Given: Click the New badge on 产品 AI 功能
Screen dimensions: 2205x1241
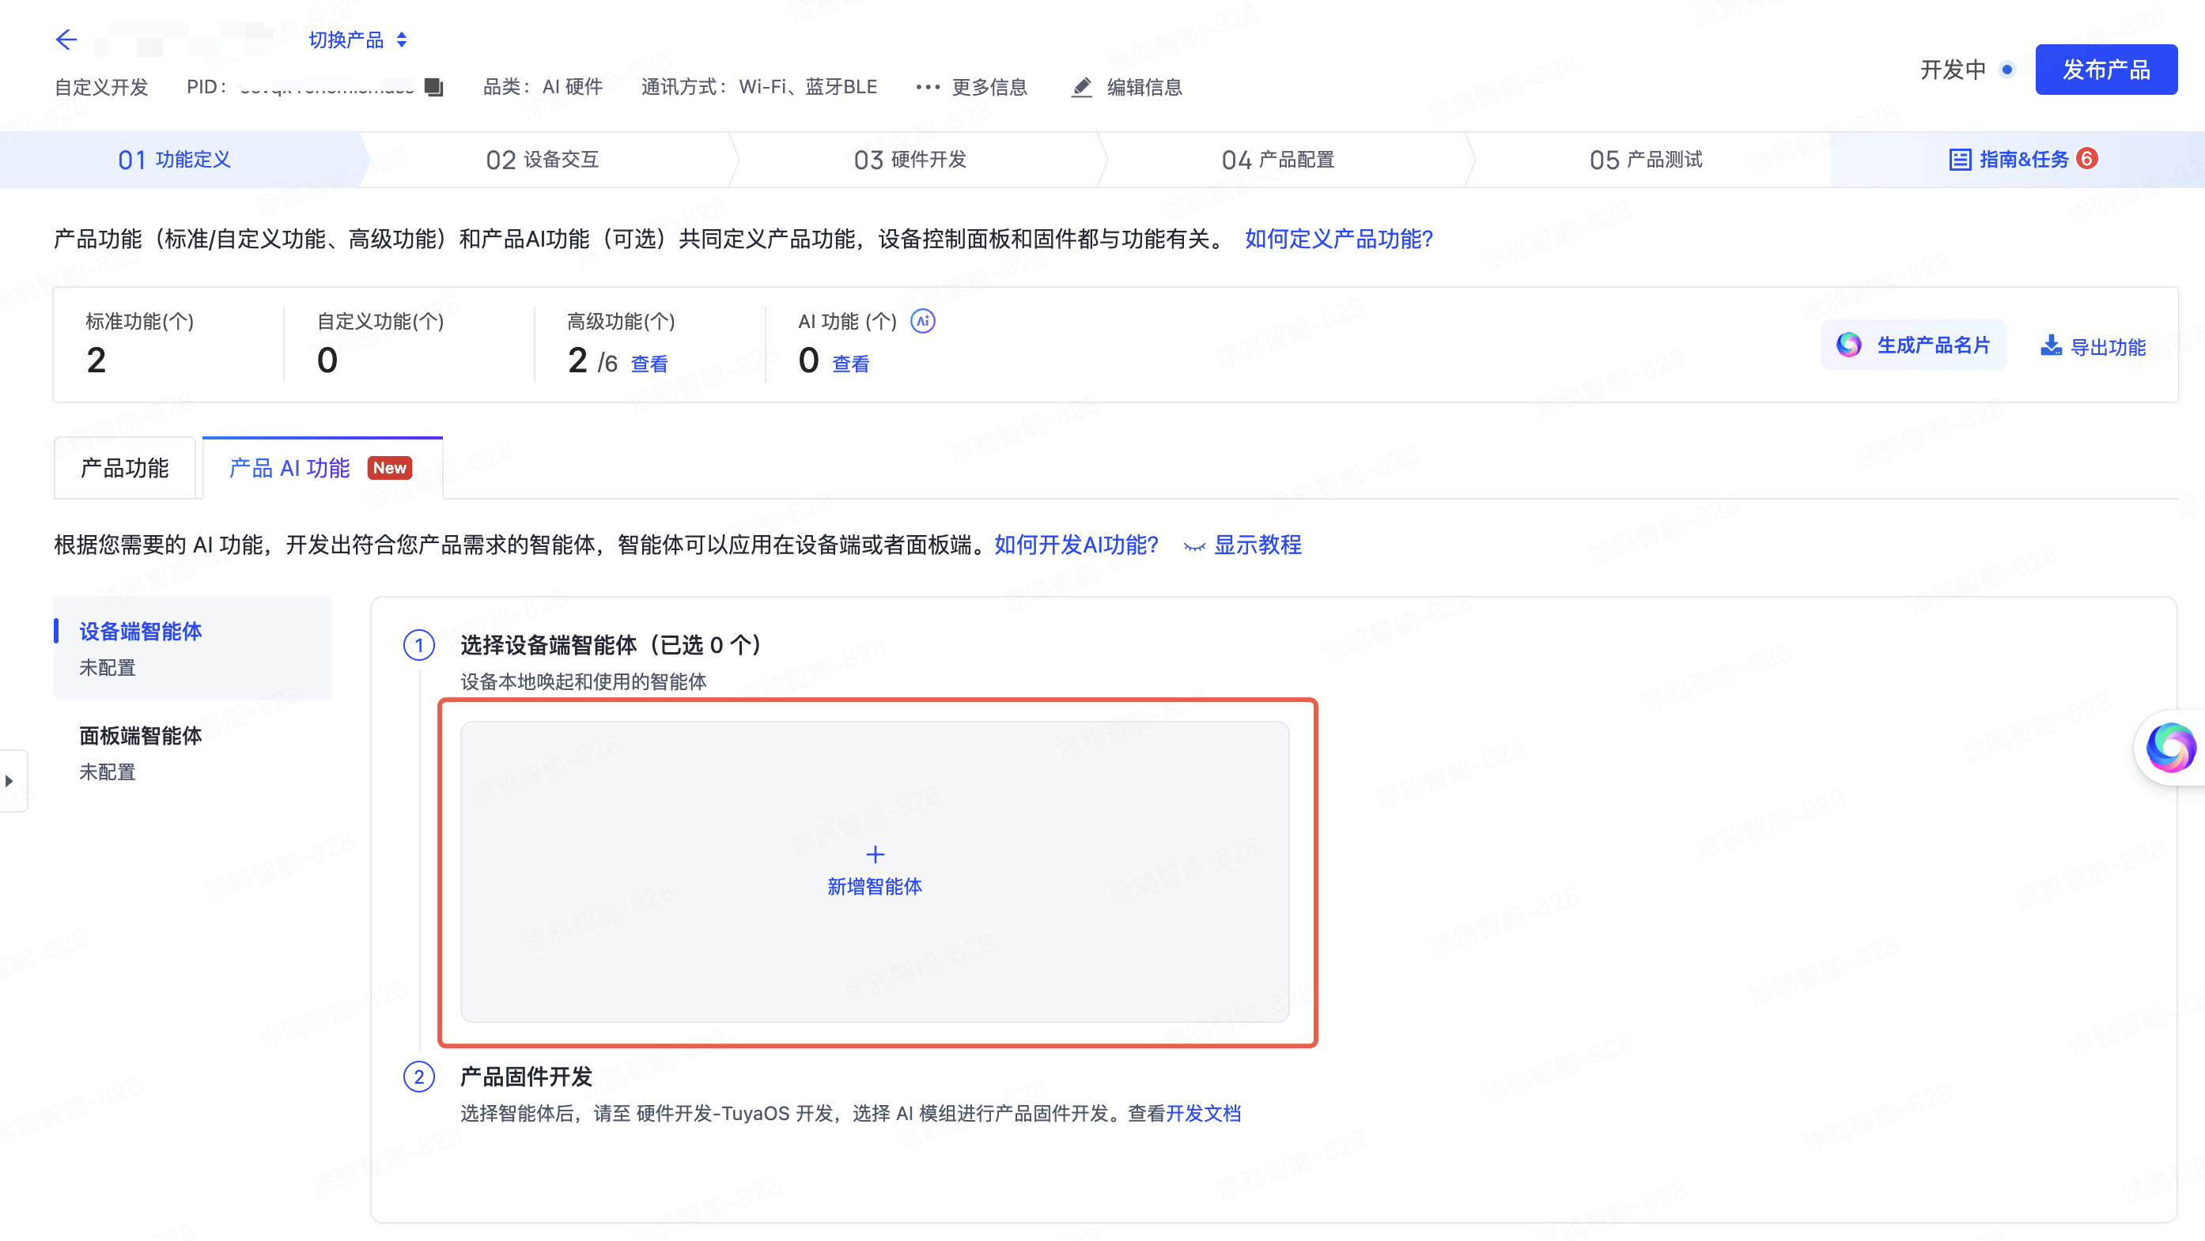Looking at the screenshot, I should coord(389,468).
